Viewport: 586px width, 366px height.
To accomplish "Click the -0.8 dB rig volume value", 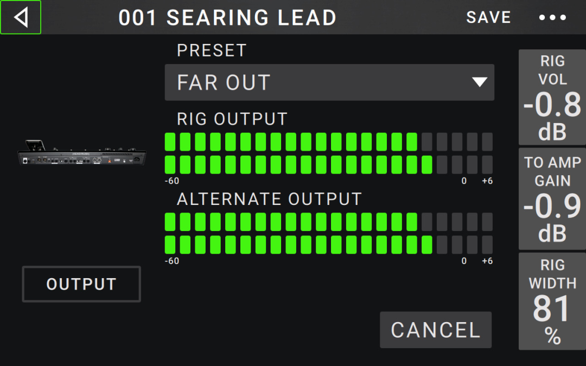I will coord(552,116).
